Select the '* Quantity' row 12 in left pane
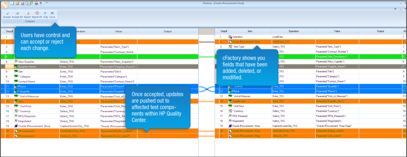The height and width of the screenshot is (157, 407). click(99, 91)
